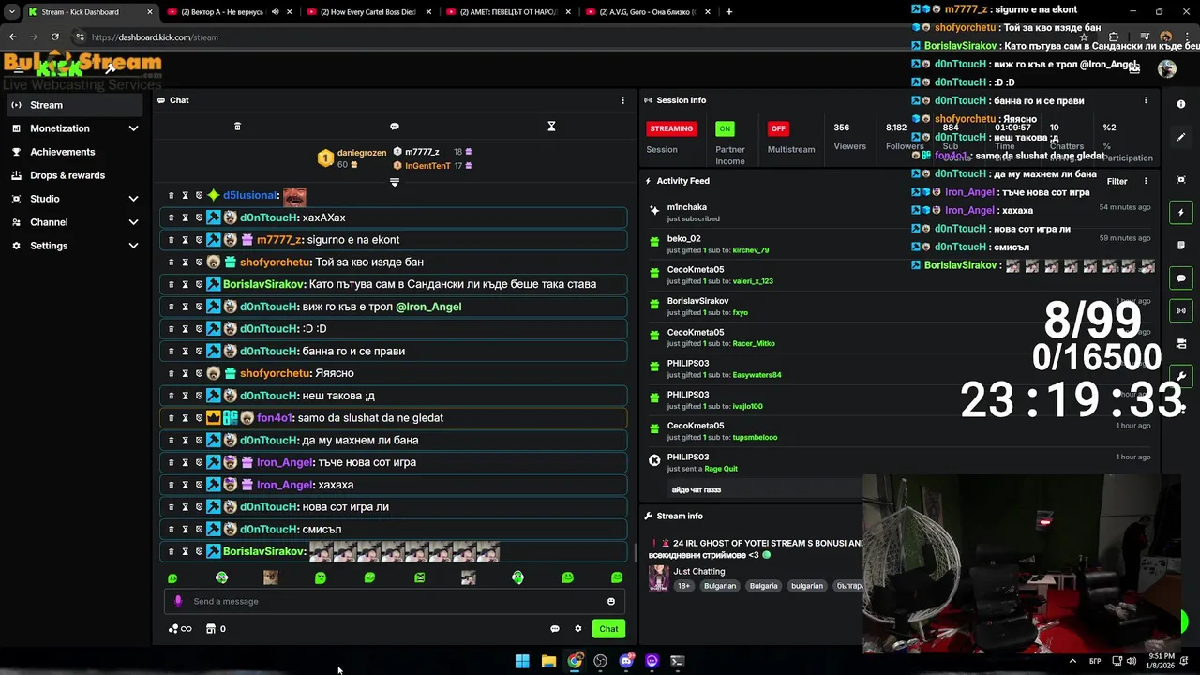
Task: Timeout Iron_Angel on the 'хахаха' message row
Action: pyautogui.click(x=185, y=485)
